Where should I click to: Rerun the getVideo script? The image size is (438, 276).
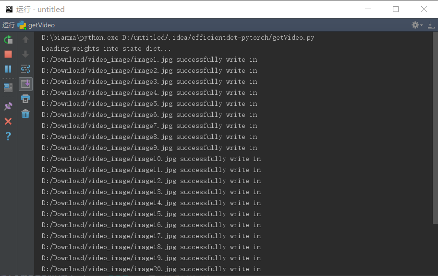click(x=8, y=39)
